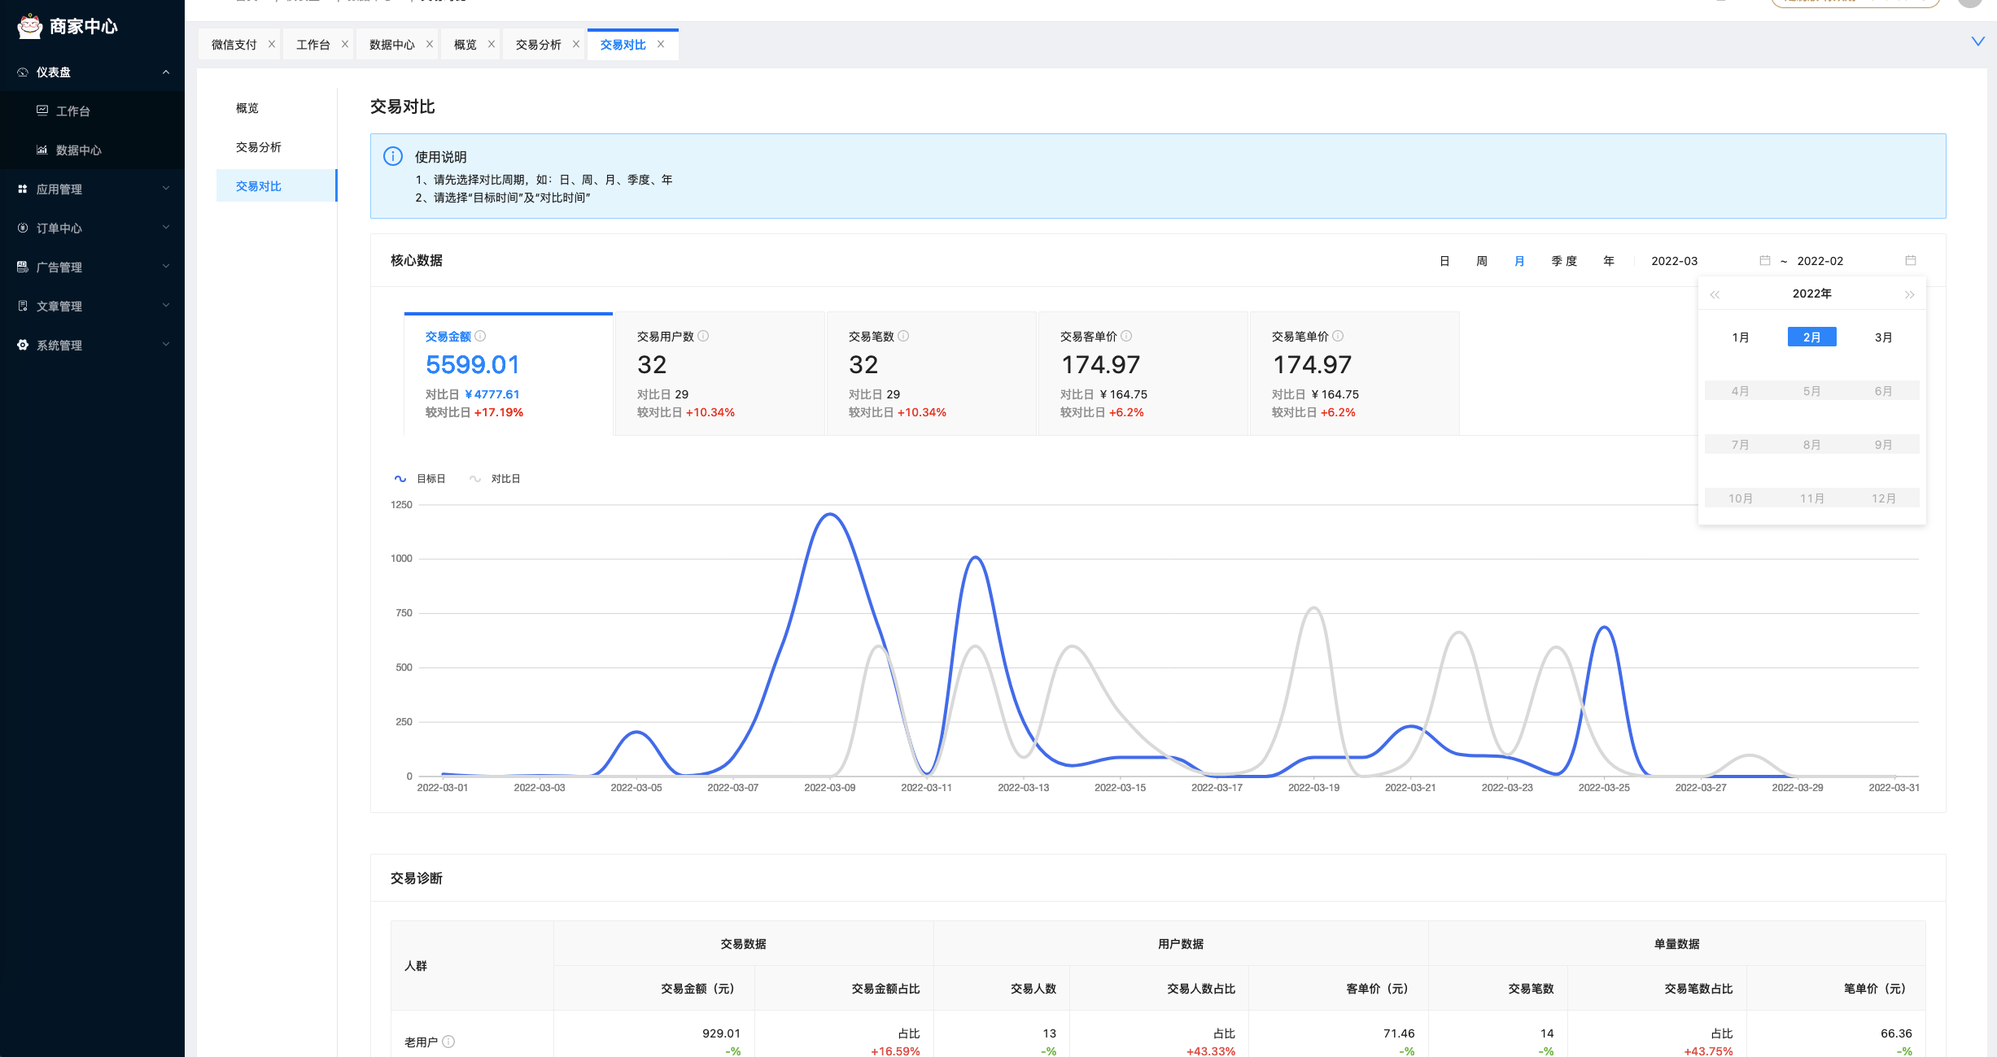Click the info icon next to 交易金额
This screenshot has width=1997, height=1057.
coord(480,336)
